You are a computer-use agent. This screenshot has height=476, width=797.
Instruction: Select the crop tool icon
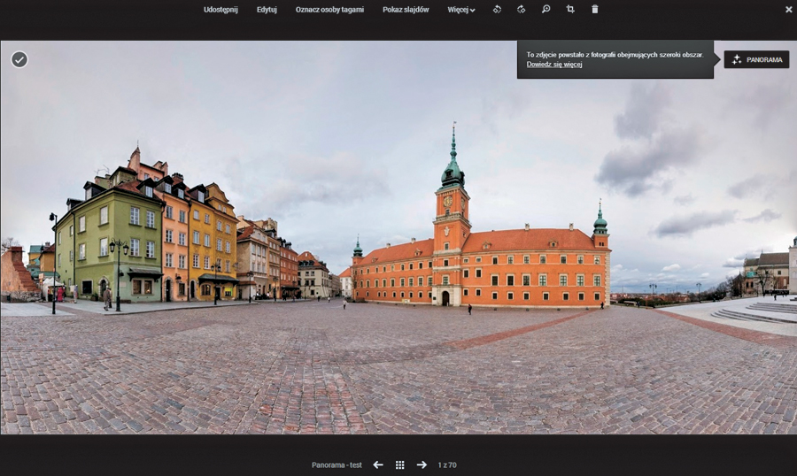(x=570, y=10)
